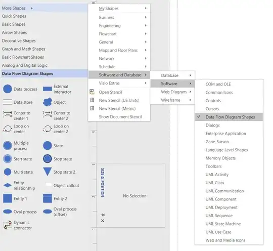
Task: Switch to the Decorative Shapes stencil
Action: 19,40
